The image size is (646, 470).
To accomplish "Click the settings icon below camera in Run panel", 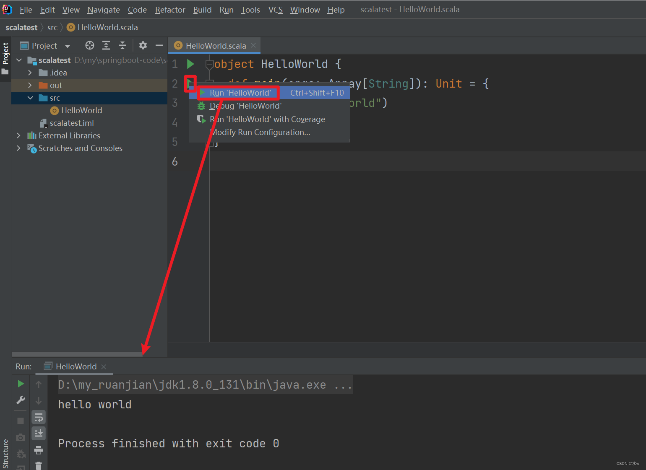I will [x=21, y=454].
